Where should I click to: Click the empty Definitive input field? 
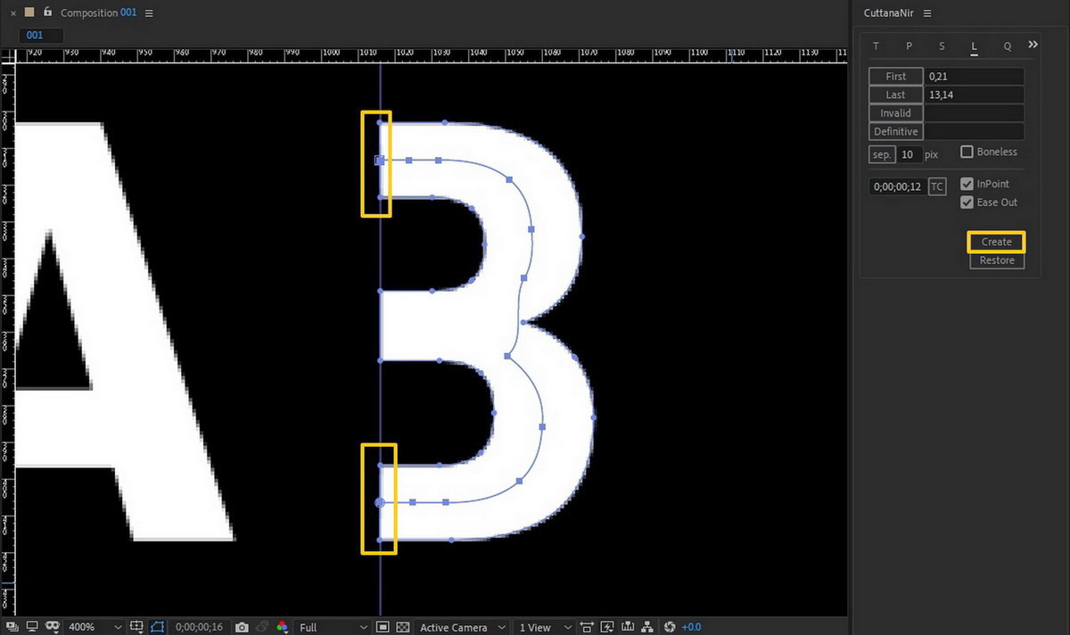(x=974, y=132)
